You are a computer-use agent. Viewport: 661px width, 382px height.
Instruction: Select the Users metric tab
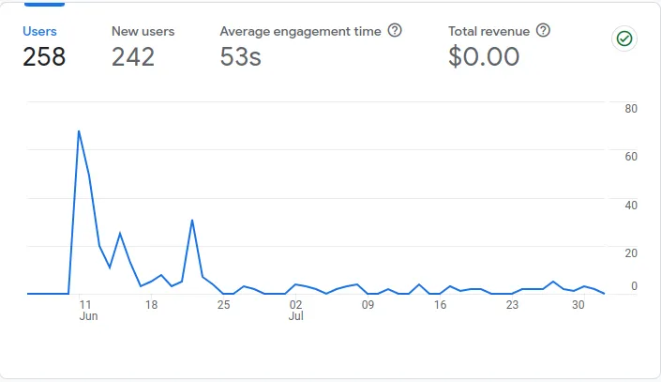point(38,31)
